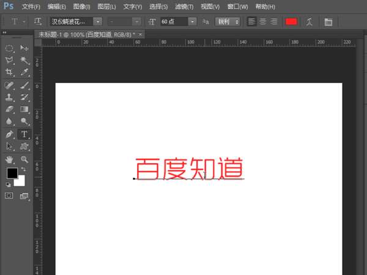The width and height of the screenshot is (367, 275).
Task: Reset default foreground and background colors
Action: [x=8, y=185]
